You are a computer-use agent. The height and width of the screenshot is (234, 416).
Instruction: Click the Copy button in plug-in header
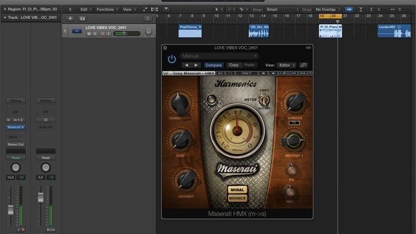(234, 65)
